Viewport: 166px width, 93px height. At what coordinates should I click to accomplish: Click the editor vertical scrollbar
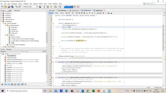click(163, 37)
